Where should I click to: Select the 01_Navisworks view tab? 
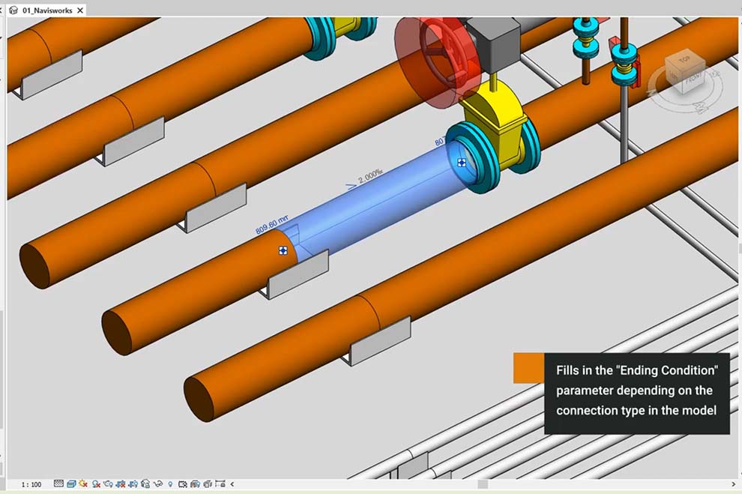pyautogui.click(x=46, y=10)
